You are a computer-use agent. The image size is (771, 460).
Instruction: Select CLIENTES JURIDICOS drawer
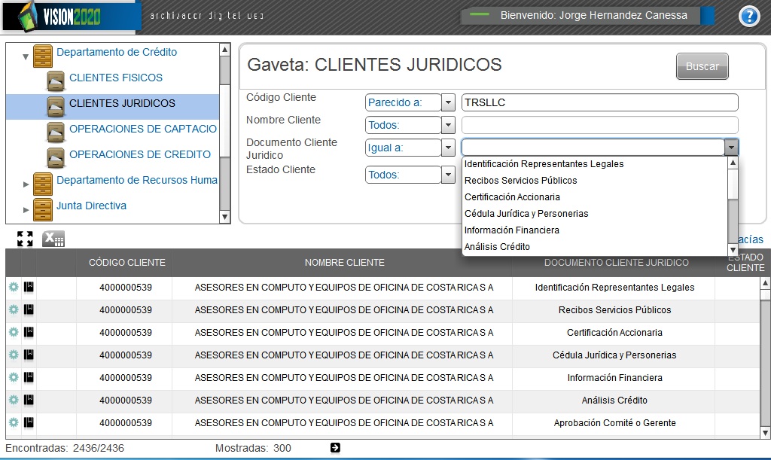click(122, 103)
